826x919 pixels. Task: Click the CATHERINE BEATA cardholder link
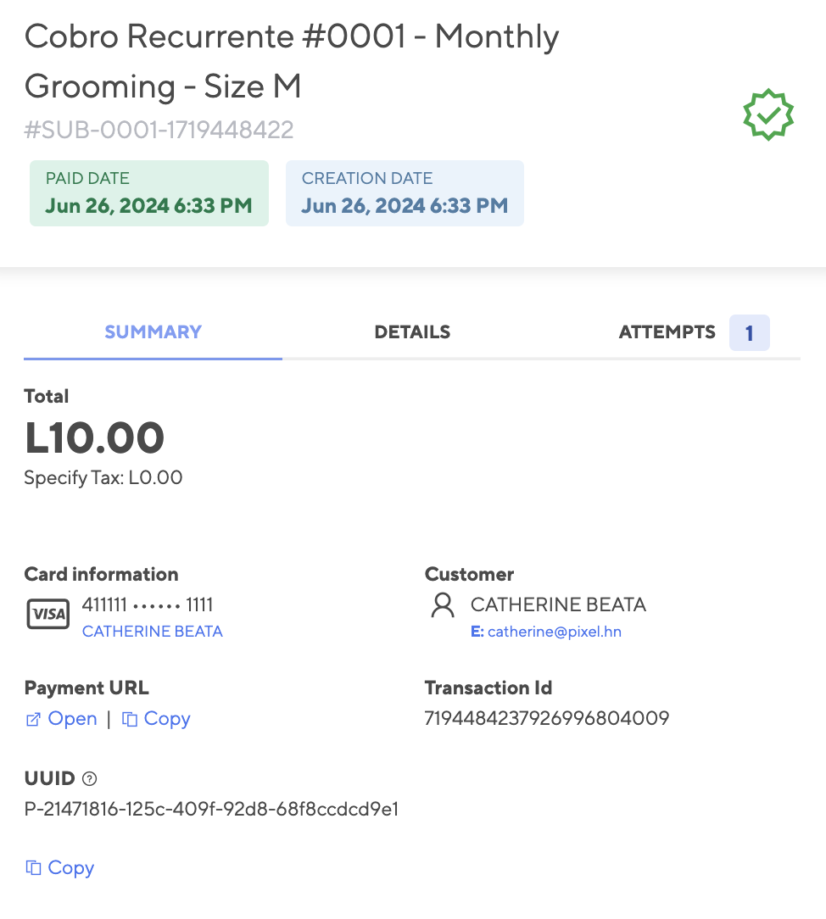pyautogui.click(x=153, y=632)
